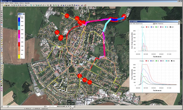183x110 pixels.
Task: Open the left dropdown in Graf výsledků
Action: (142, 24)
